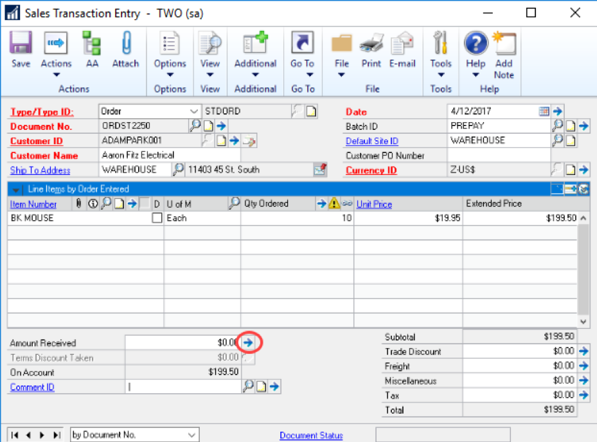The width and height of the screenshot is (597, 442).
Task: Open the Date calendar picker icon
Action: pos(544,111)
